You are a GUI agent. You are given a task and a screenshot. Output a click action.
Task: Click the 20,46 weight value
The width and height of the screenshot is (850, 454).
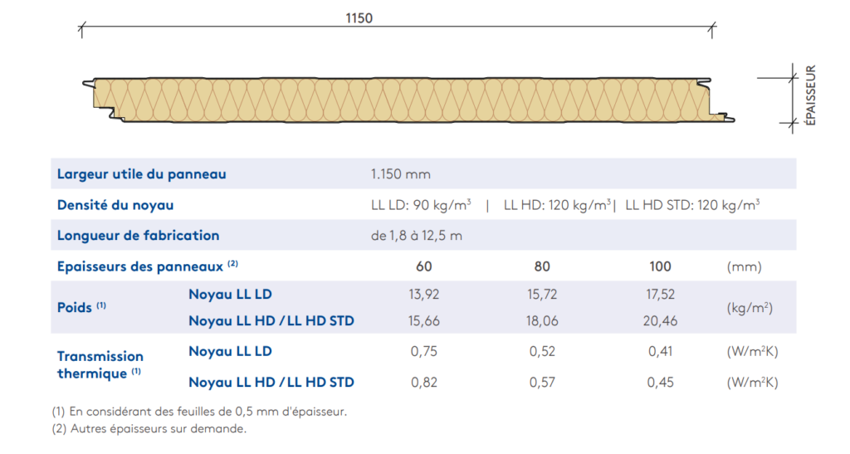pyautogui.click(x=661, y=320)
